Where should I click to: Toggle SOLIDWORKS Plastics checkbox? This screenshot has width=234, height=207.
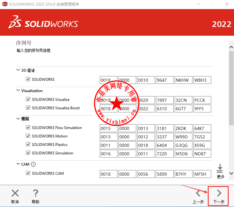tap(28, 144)
